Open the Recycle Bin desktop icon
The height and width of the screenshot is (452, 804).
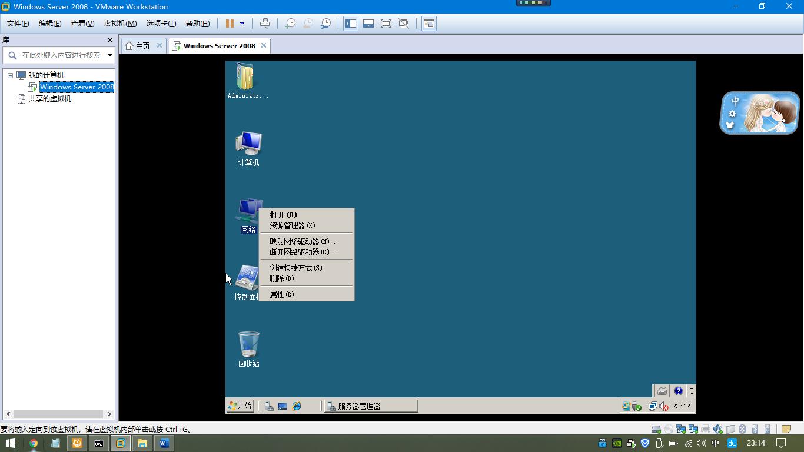point(248,348)
